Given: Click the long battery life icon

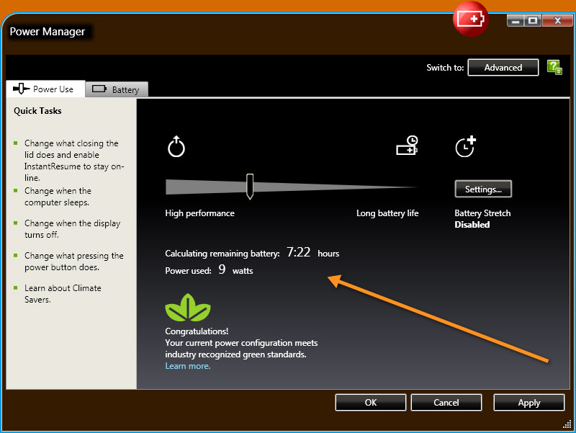Looking at the screenshot, I should 407,146.
